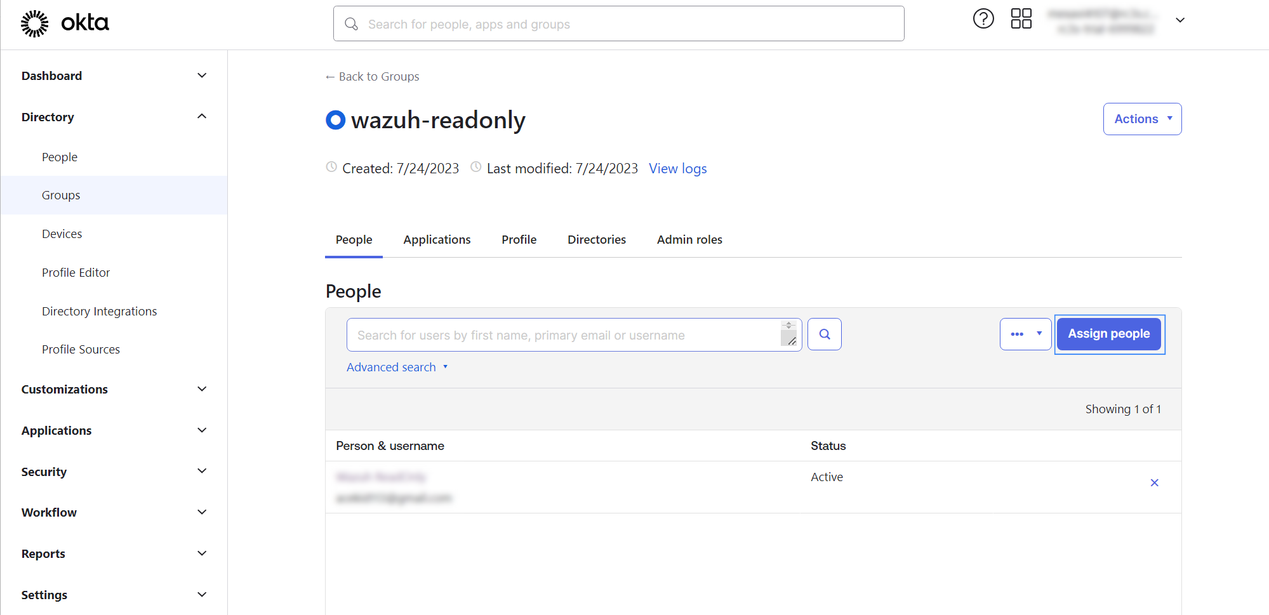Viewport: 1269px width, 615px height.
Task: Expand the Advanced search options
Action: point(397,367)
